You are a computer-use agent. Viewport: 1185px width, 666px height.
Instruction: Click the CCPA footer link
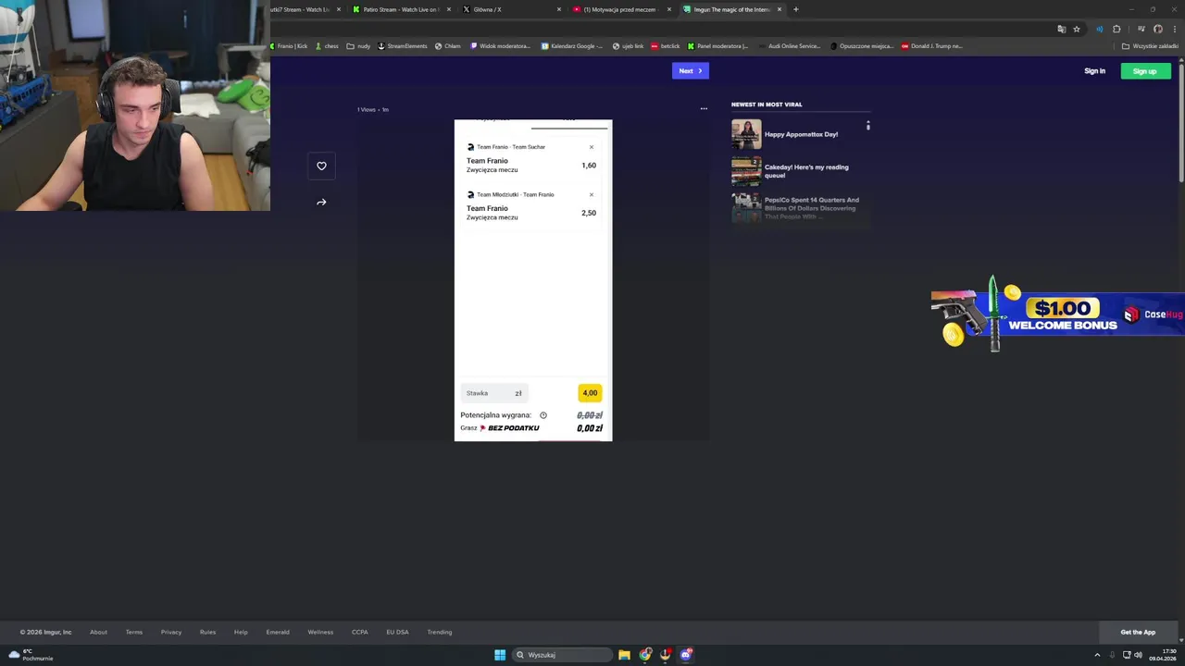coord(360,632)
